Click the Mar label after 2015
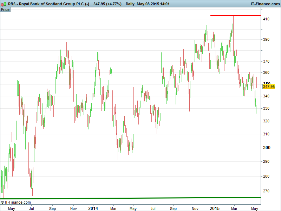The height and width of the screenshot is (211, 281). click(234, 209)
